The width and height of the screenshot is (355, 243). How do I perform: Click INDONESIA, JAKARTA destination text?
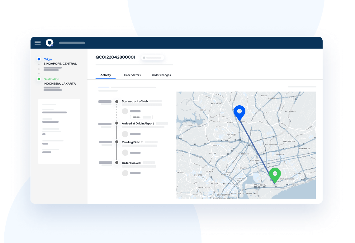[60, 83]
